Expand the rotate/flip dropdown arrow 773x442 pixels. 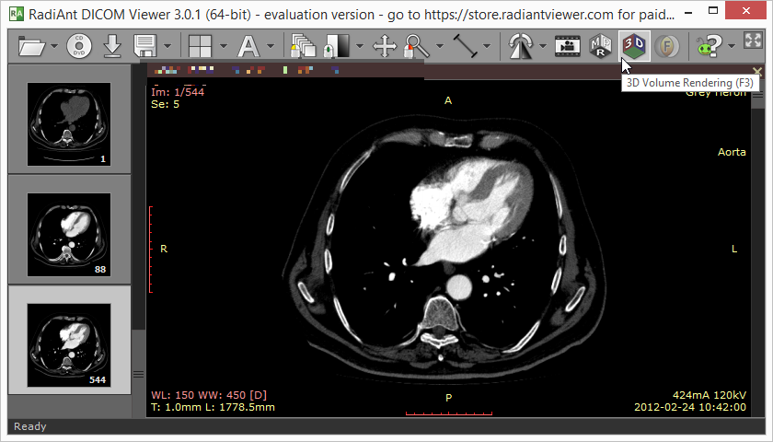point(543,46)
